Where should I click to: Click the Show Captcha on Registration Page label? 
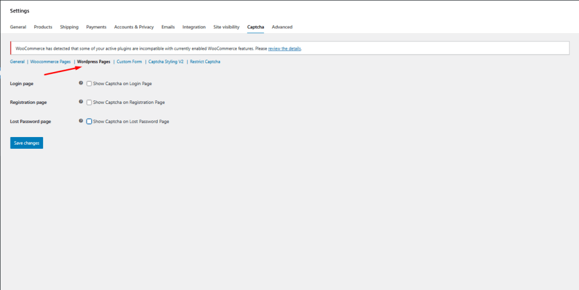pyautogui.click(x=129, y=103)
